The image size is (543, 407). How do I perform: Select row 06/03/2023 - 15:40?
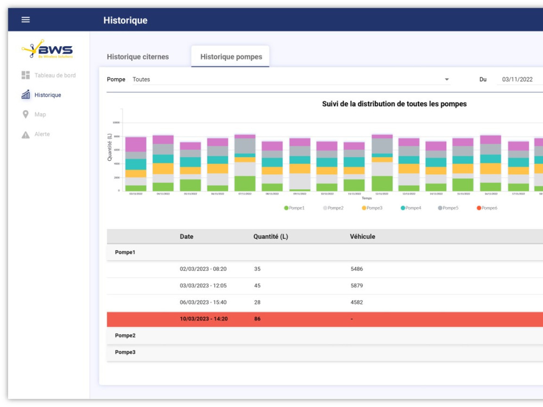(x=325, y=302)
